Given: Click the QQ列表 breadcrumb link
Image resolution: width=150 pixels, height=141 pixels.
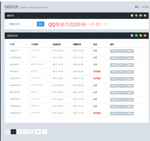Looking at the screenshot, I should [x=145, y=7].
